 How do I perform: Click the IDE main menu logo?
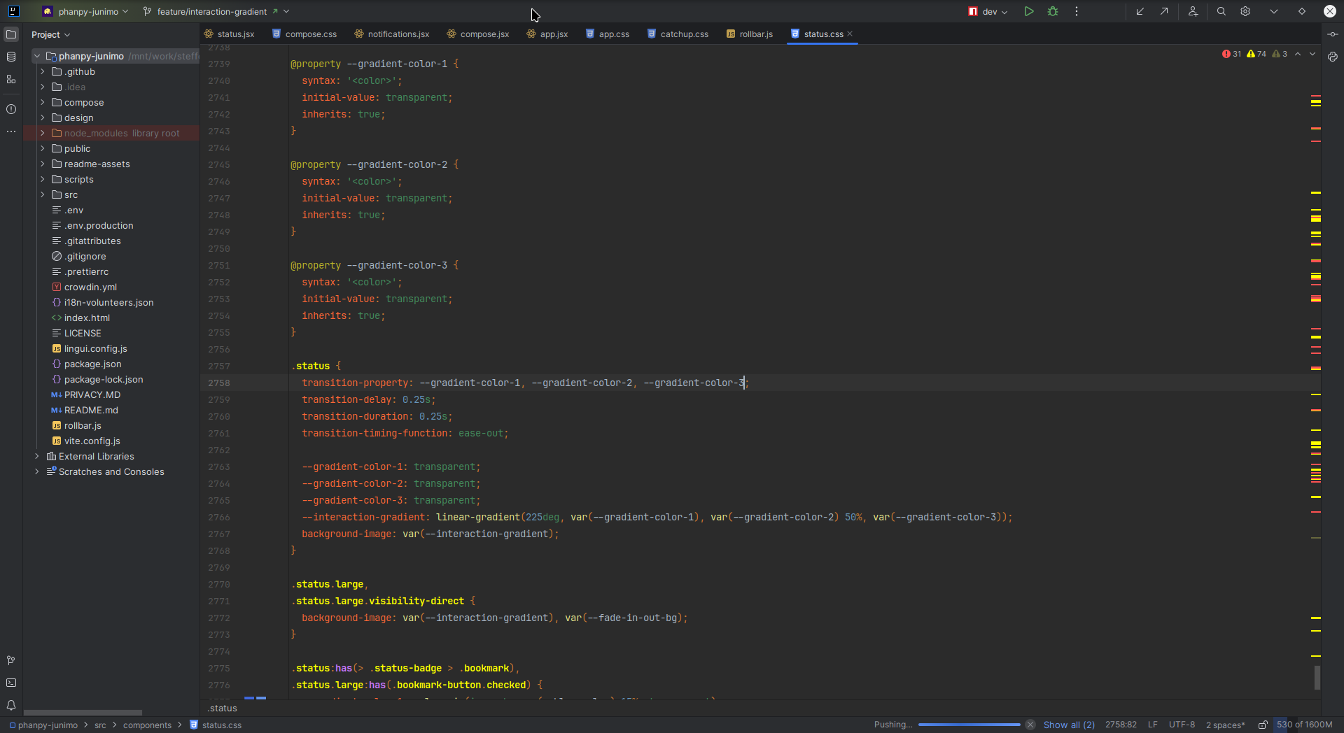13,11
